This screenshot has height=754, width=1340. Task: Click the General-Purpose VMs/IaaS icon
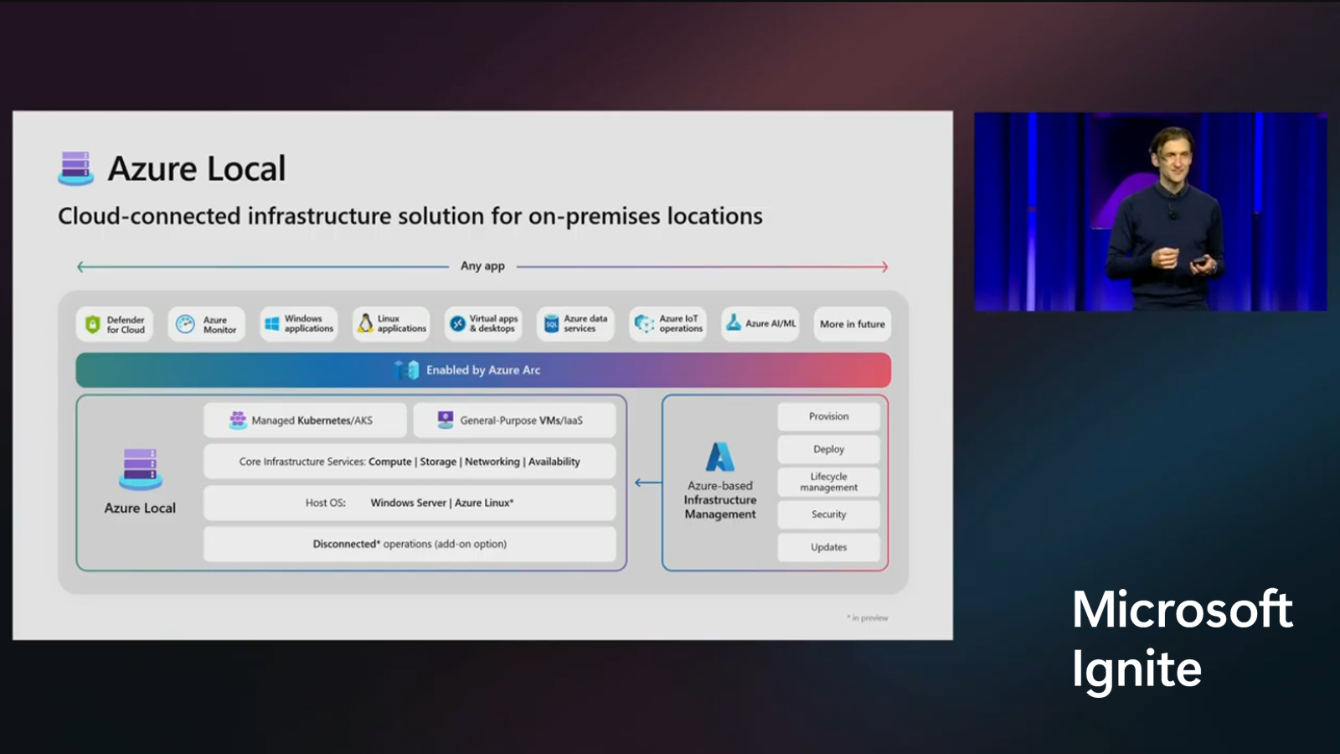click(x=446, y=420)
